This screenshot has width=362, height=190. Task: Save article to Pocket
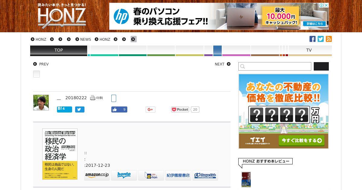180,109
